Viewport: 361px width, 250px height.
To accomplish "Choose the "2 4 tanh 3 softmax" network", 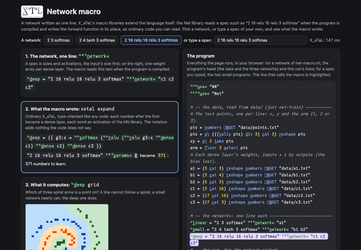I will coord(97,40).
